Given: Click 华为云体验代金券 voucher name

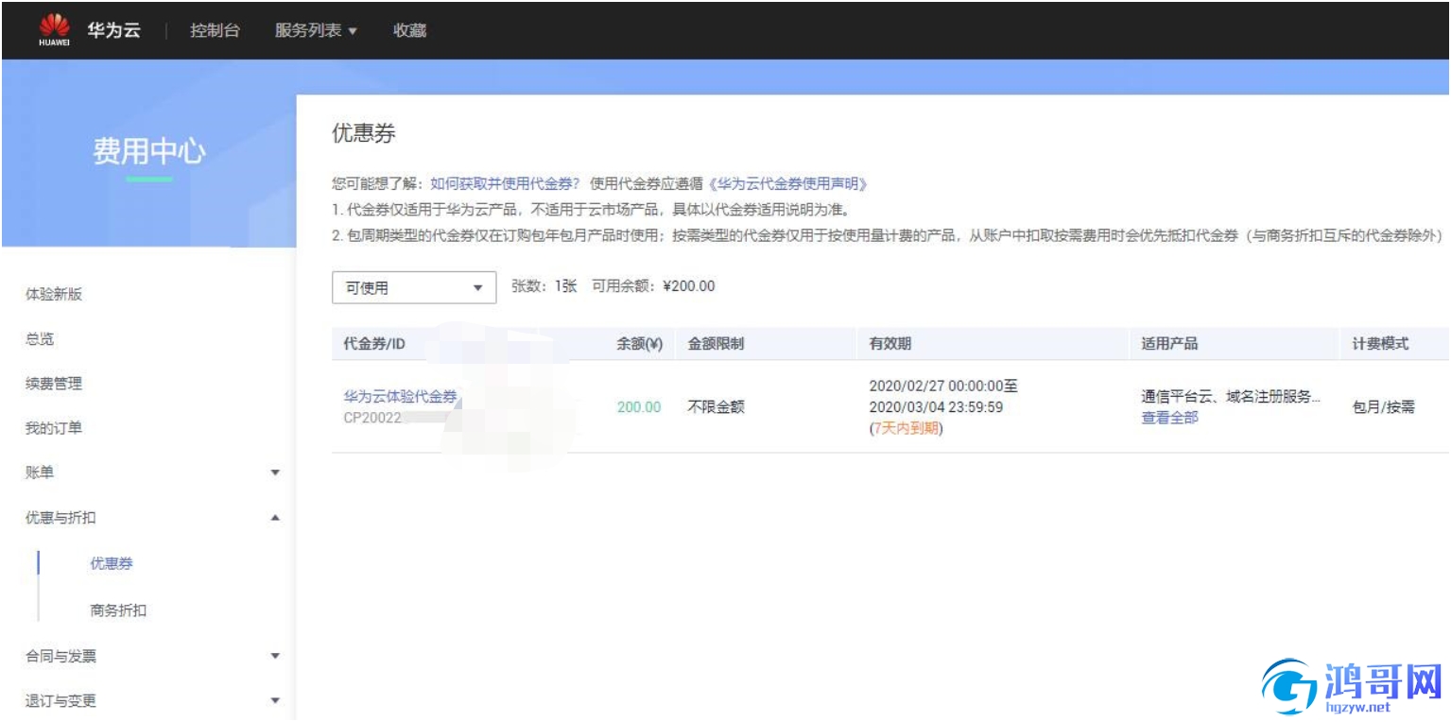Looking at the screenshot, I should point(400,397).
